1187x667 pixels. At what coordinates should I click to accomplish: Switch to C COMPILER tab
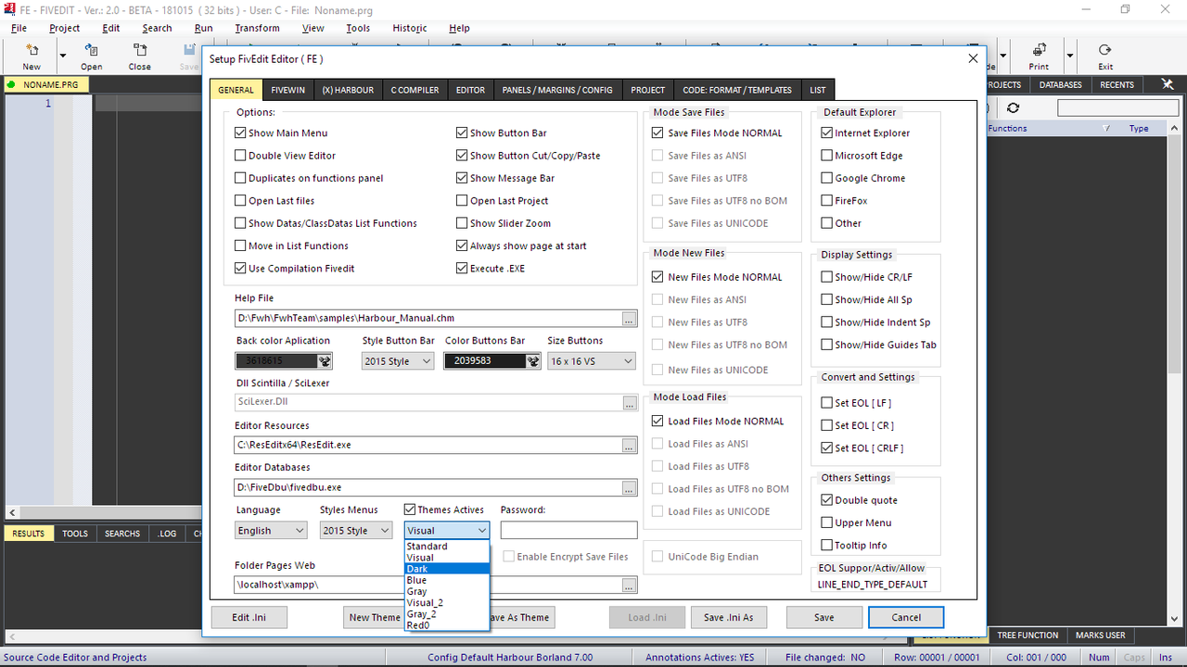pos(415,90)
